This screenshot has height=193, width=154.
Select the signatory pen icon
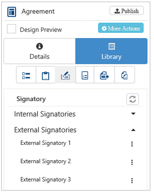(65, 76)
